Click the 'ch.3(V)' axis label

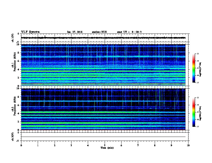point(13,137)
